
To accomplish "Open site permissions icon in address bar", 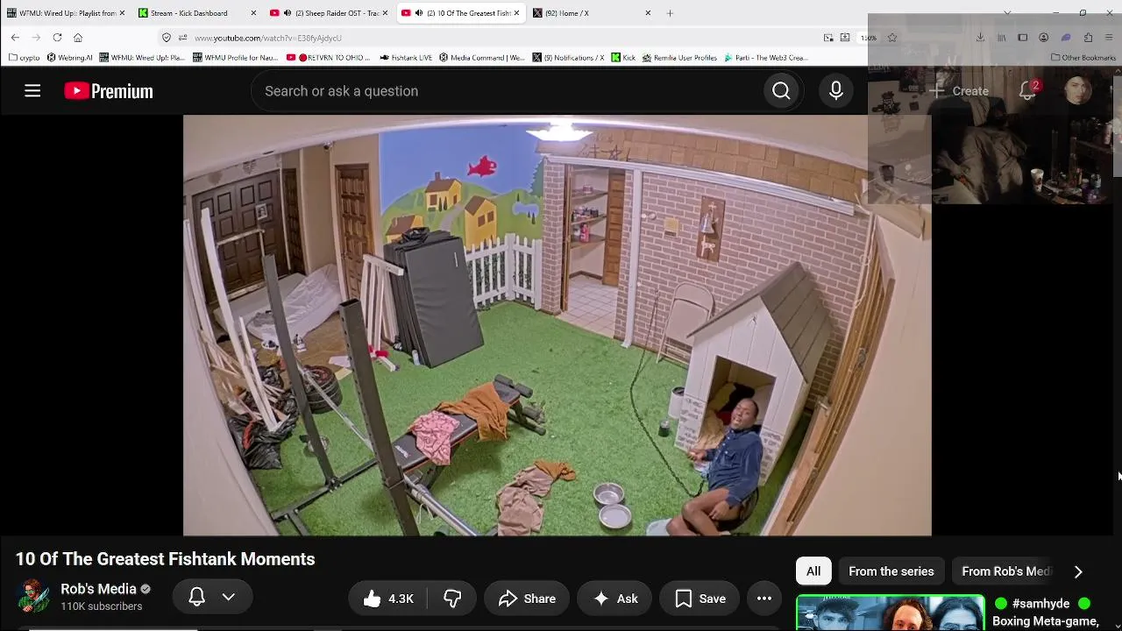I will point(182,38).
